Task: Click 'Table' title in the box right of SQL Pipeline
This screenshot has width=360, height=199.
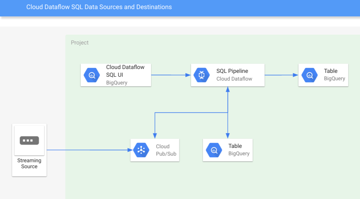Action: (331, 71)
